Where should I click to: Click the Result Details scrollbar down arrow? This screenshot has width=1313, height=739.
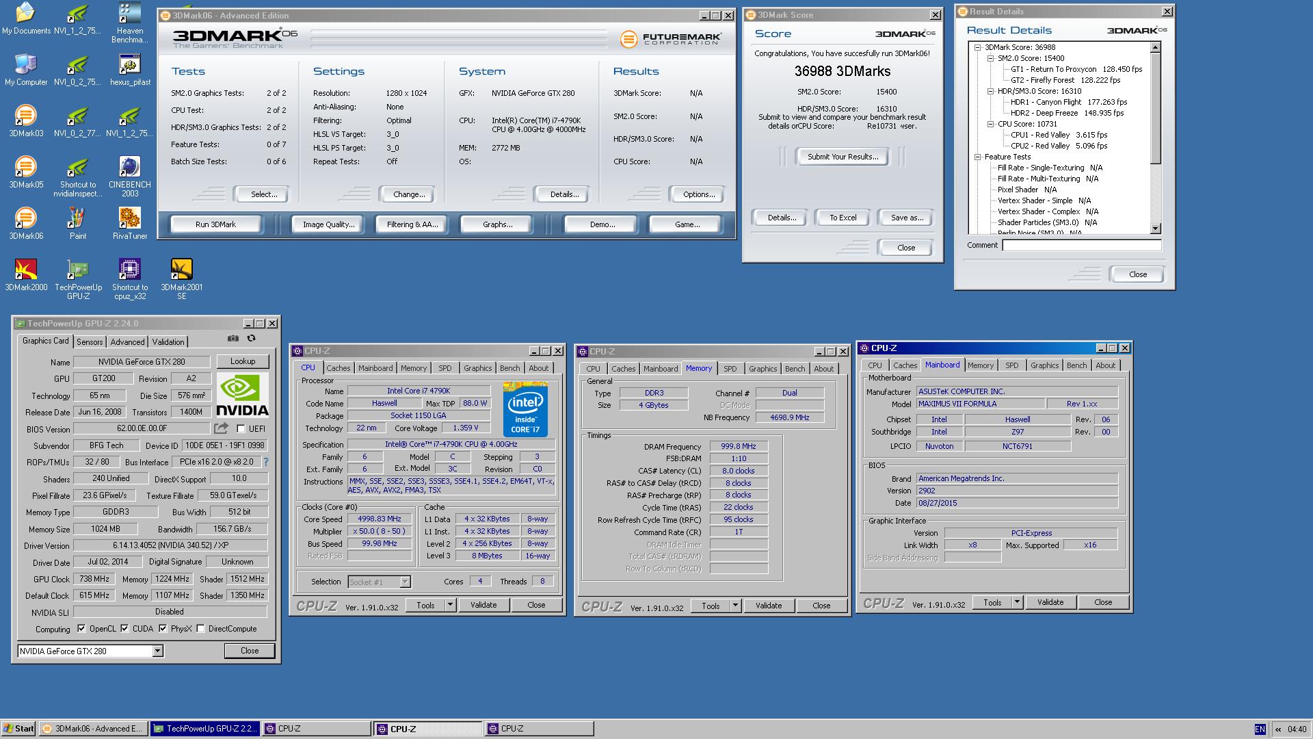1156,229
